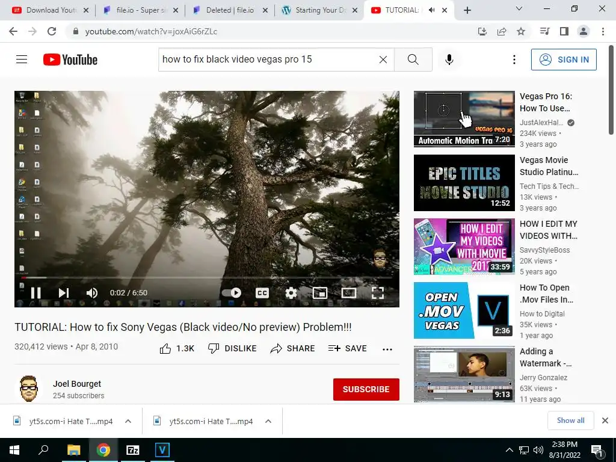Screen dimensions: 616x462
Task: Open Vegas Pro from the taskbar
Action: click(x=162, y=450)
